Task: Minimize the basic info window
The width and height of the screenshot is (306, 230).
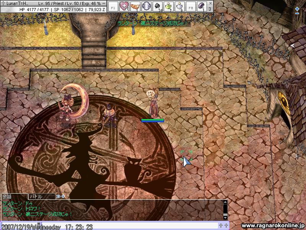Action: tap(104, 3)
